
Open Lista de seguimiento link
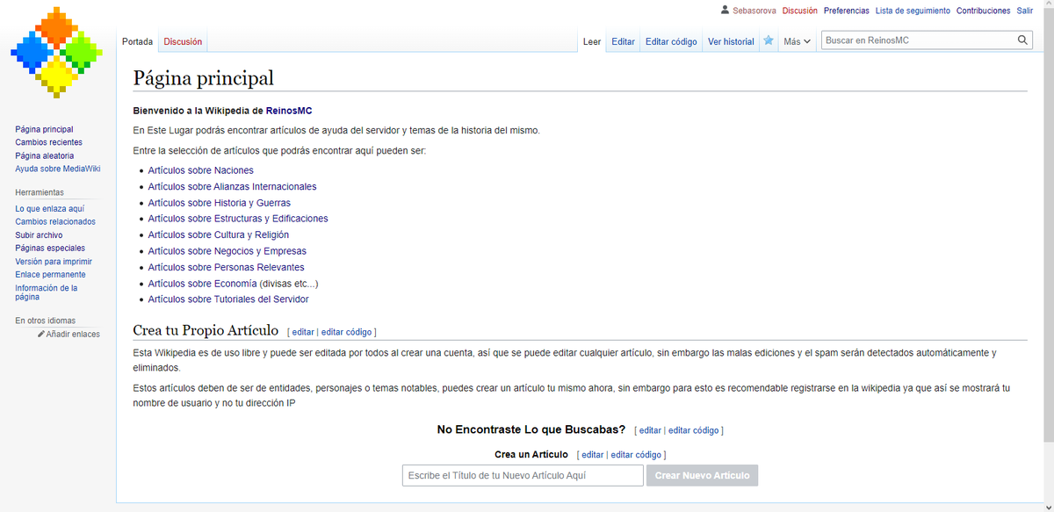tap(913, 11)
